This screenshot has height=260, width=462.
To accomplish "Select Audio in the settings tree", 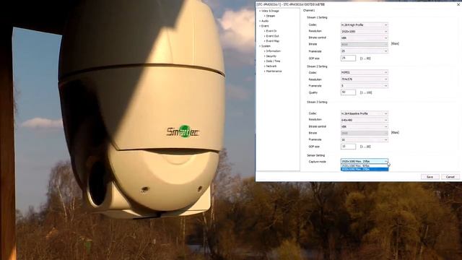I will [x=265, y=21].
